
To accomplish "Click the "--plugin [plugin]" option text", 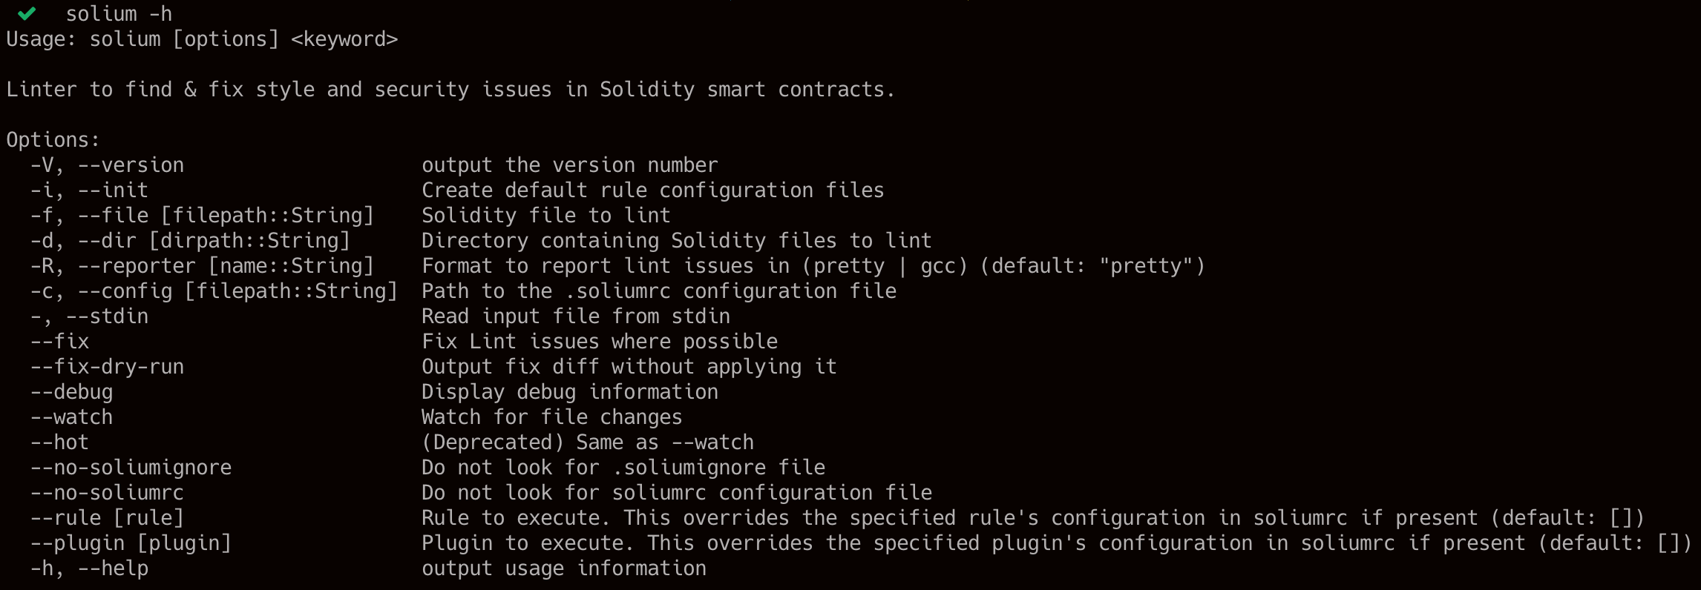I will 131,543.
